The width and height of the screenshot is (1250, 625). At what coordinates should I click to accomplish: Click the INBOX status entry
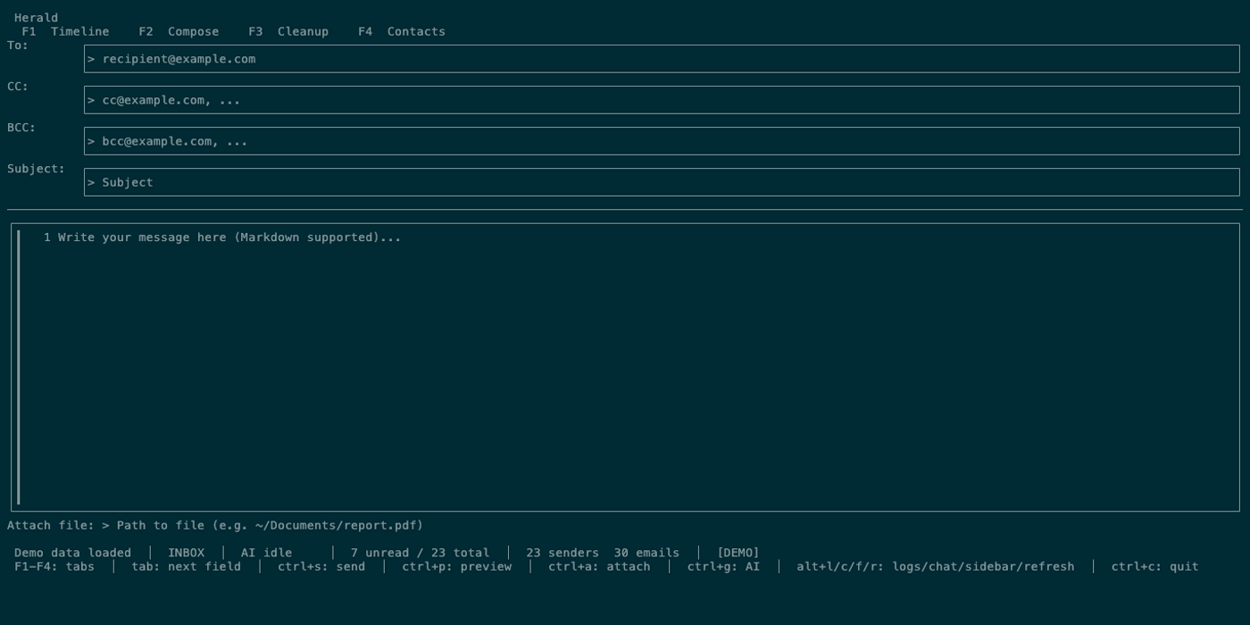[x=186, y=553]
